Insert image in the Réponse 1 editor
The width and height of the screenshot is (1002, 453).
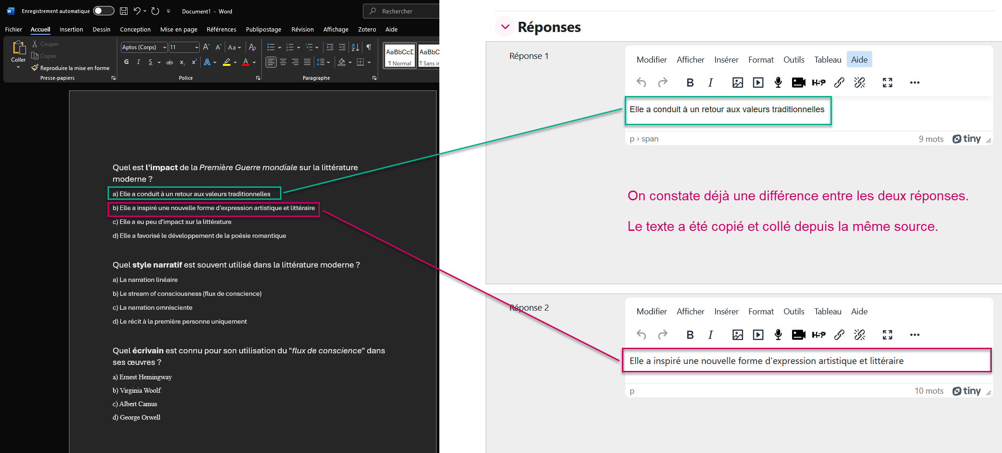[737, 83]
